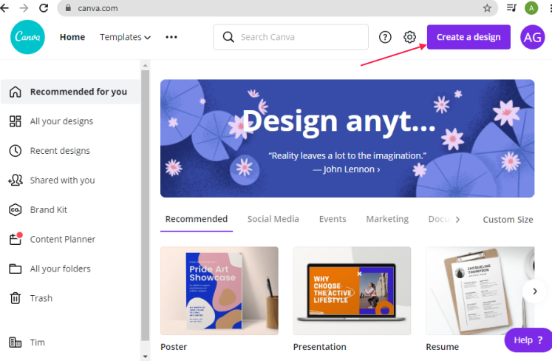This screenshot has width=552, height=361.
Task: Click the search magnifier icon
Action: [228, 37]
